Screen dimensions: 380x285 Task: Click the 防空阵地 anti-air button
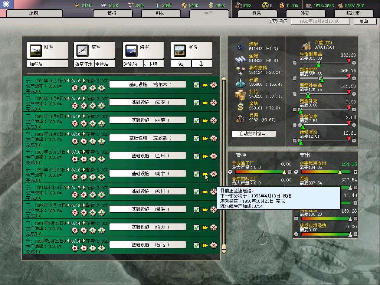pyautogui.click(x=83, y=64)
